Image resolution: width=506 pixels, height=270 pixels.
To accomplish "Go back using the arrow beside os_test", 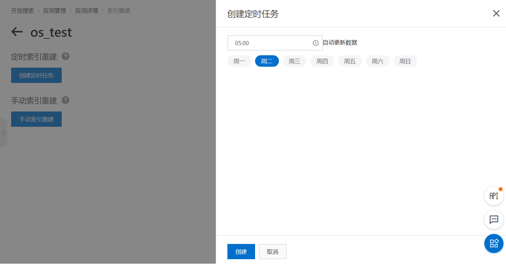I will [17, 32].
